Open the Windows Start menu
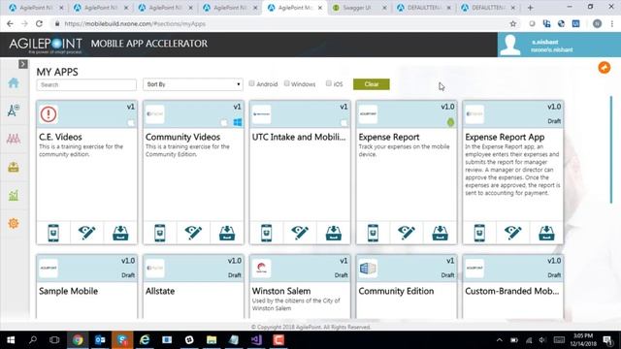This screenshot has width=621, height=349. click(11, 340)
